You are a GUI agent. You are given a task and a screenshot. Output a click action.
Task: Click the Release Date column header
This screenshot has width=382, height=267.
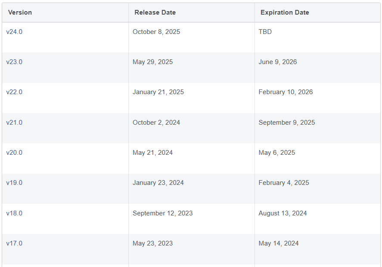point(155,12)
